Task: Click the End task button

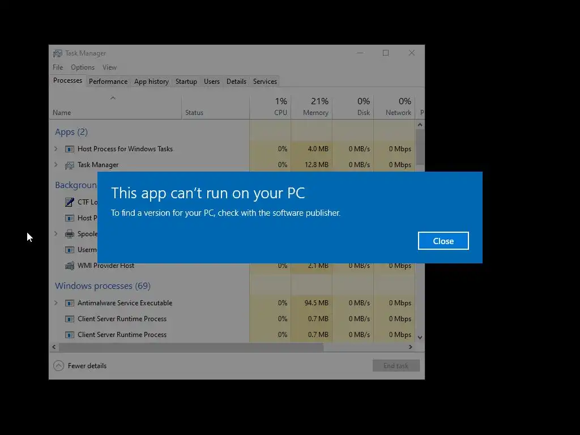Action: 396,366
